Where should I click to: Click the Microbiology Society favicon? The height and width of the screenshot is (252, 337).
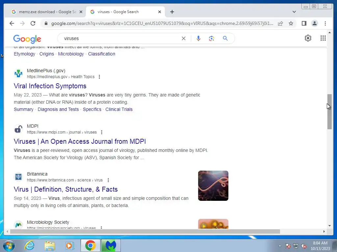18,225
